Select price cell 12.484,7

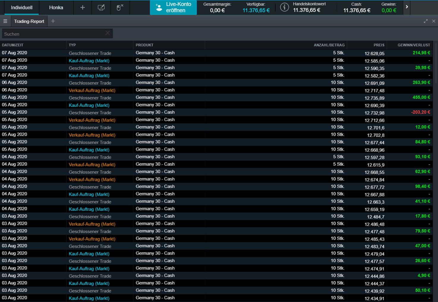376,217
